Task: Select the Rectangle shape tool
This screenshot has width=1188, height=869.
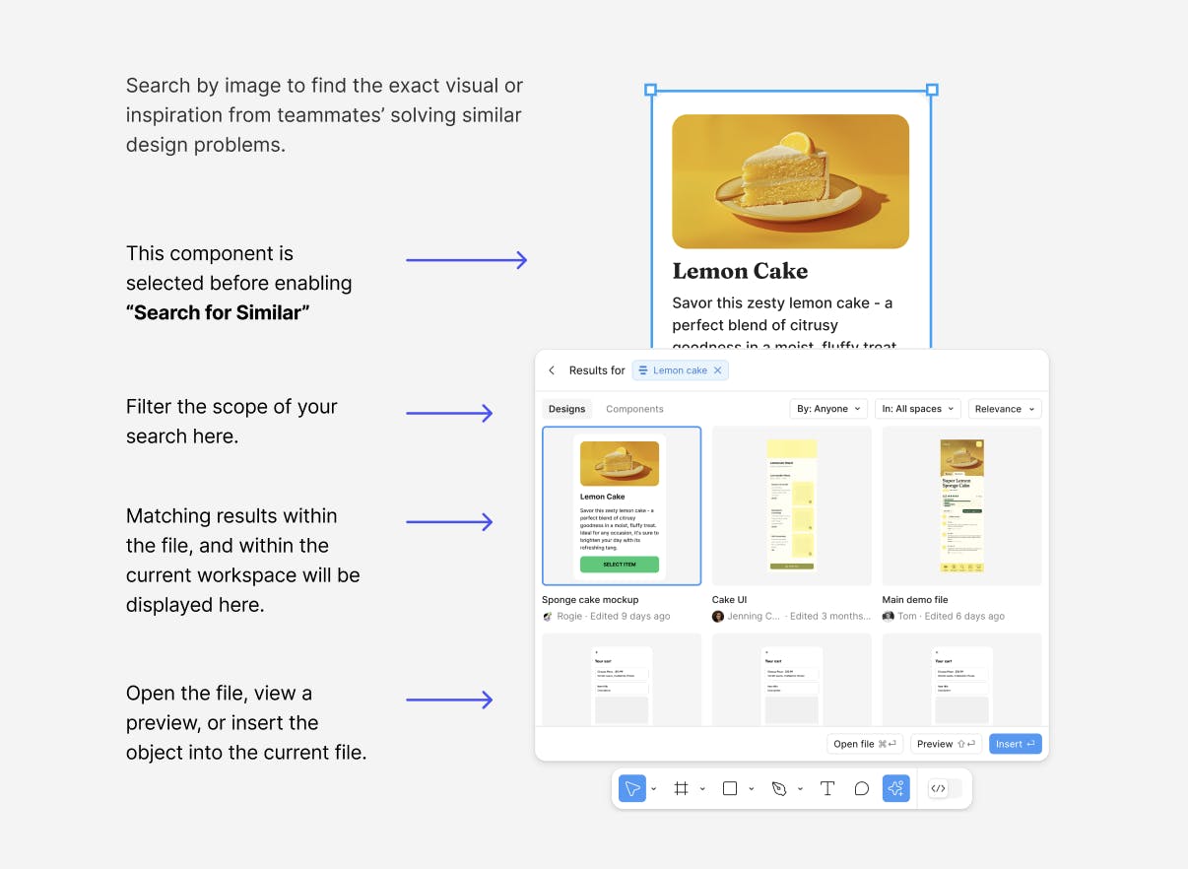Action: point(730,788)
